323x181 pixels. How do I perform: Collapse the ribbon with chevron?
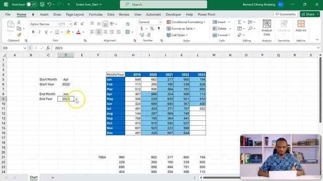click(x=317, y=40)
